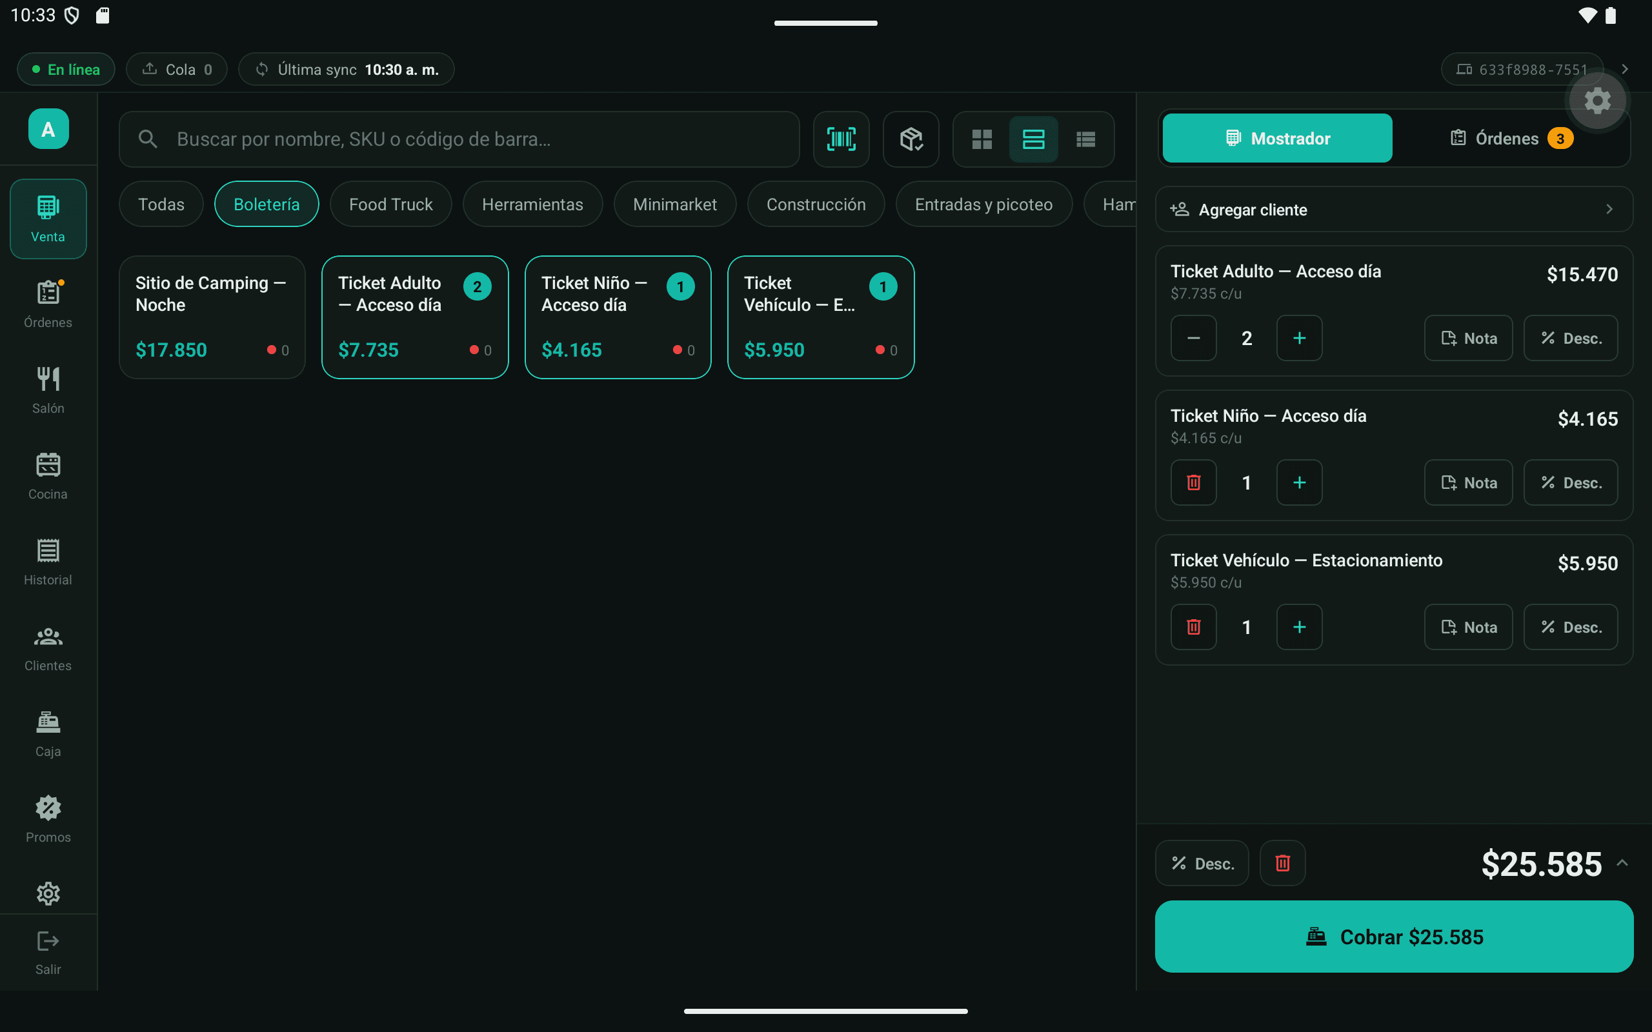1652x1032 pixels.
Task: Open the Promos section
Action: [48, 820]
